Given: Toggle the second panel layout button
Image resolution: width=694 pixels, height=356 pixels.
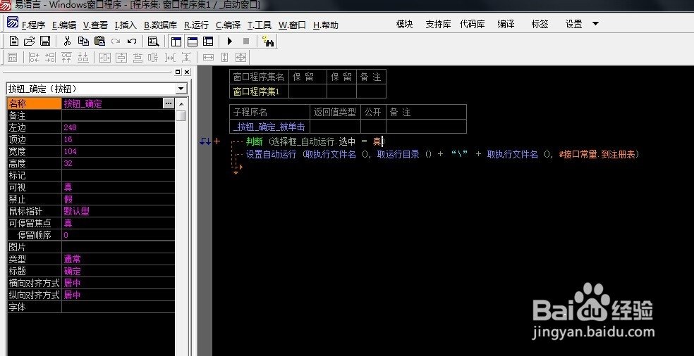Looking at the screenshot, I should tap(193, 42).
